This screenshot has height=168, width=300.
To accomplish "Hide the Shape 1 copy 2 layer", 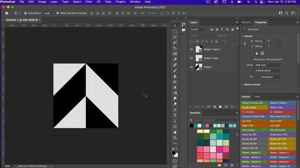I will click(191, 49).
